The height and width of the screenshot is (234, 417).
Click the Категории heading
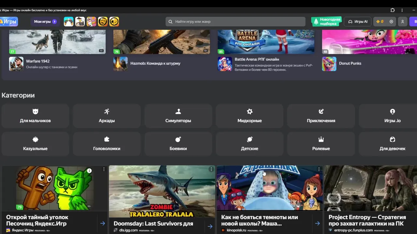pyautogui.click(x=18, y=95)
